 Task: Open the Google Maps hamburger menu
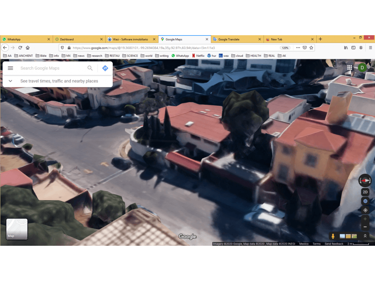click(x=10, y=68)
